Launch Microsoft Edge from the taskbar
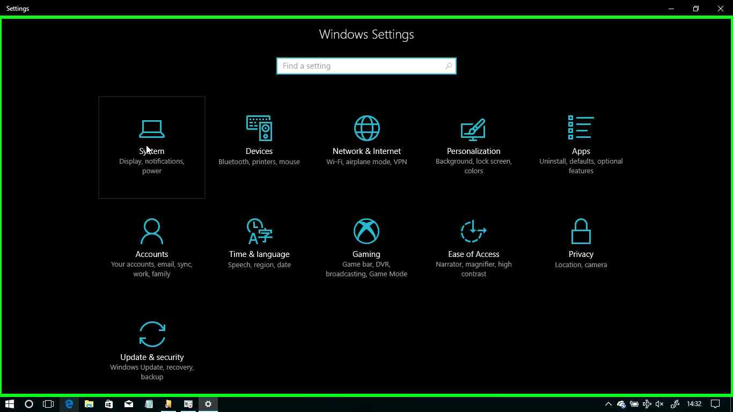The width and height of the screenshot is (733, 412). click(69, 404)
